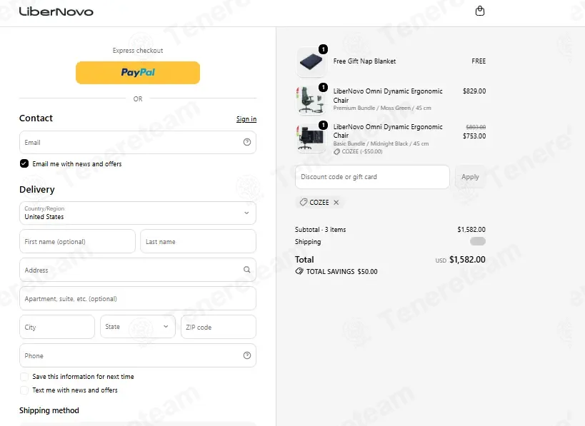Screen dimensions: 585x426
Task: Click the Shipping method heading
Action: point(49,410)
